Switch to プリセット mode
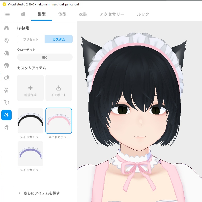The image size is (202, 202). (x=31, y=39)
